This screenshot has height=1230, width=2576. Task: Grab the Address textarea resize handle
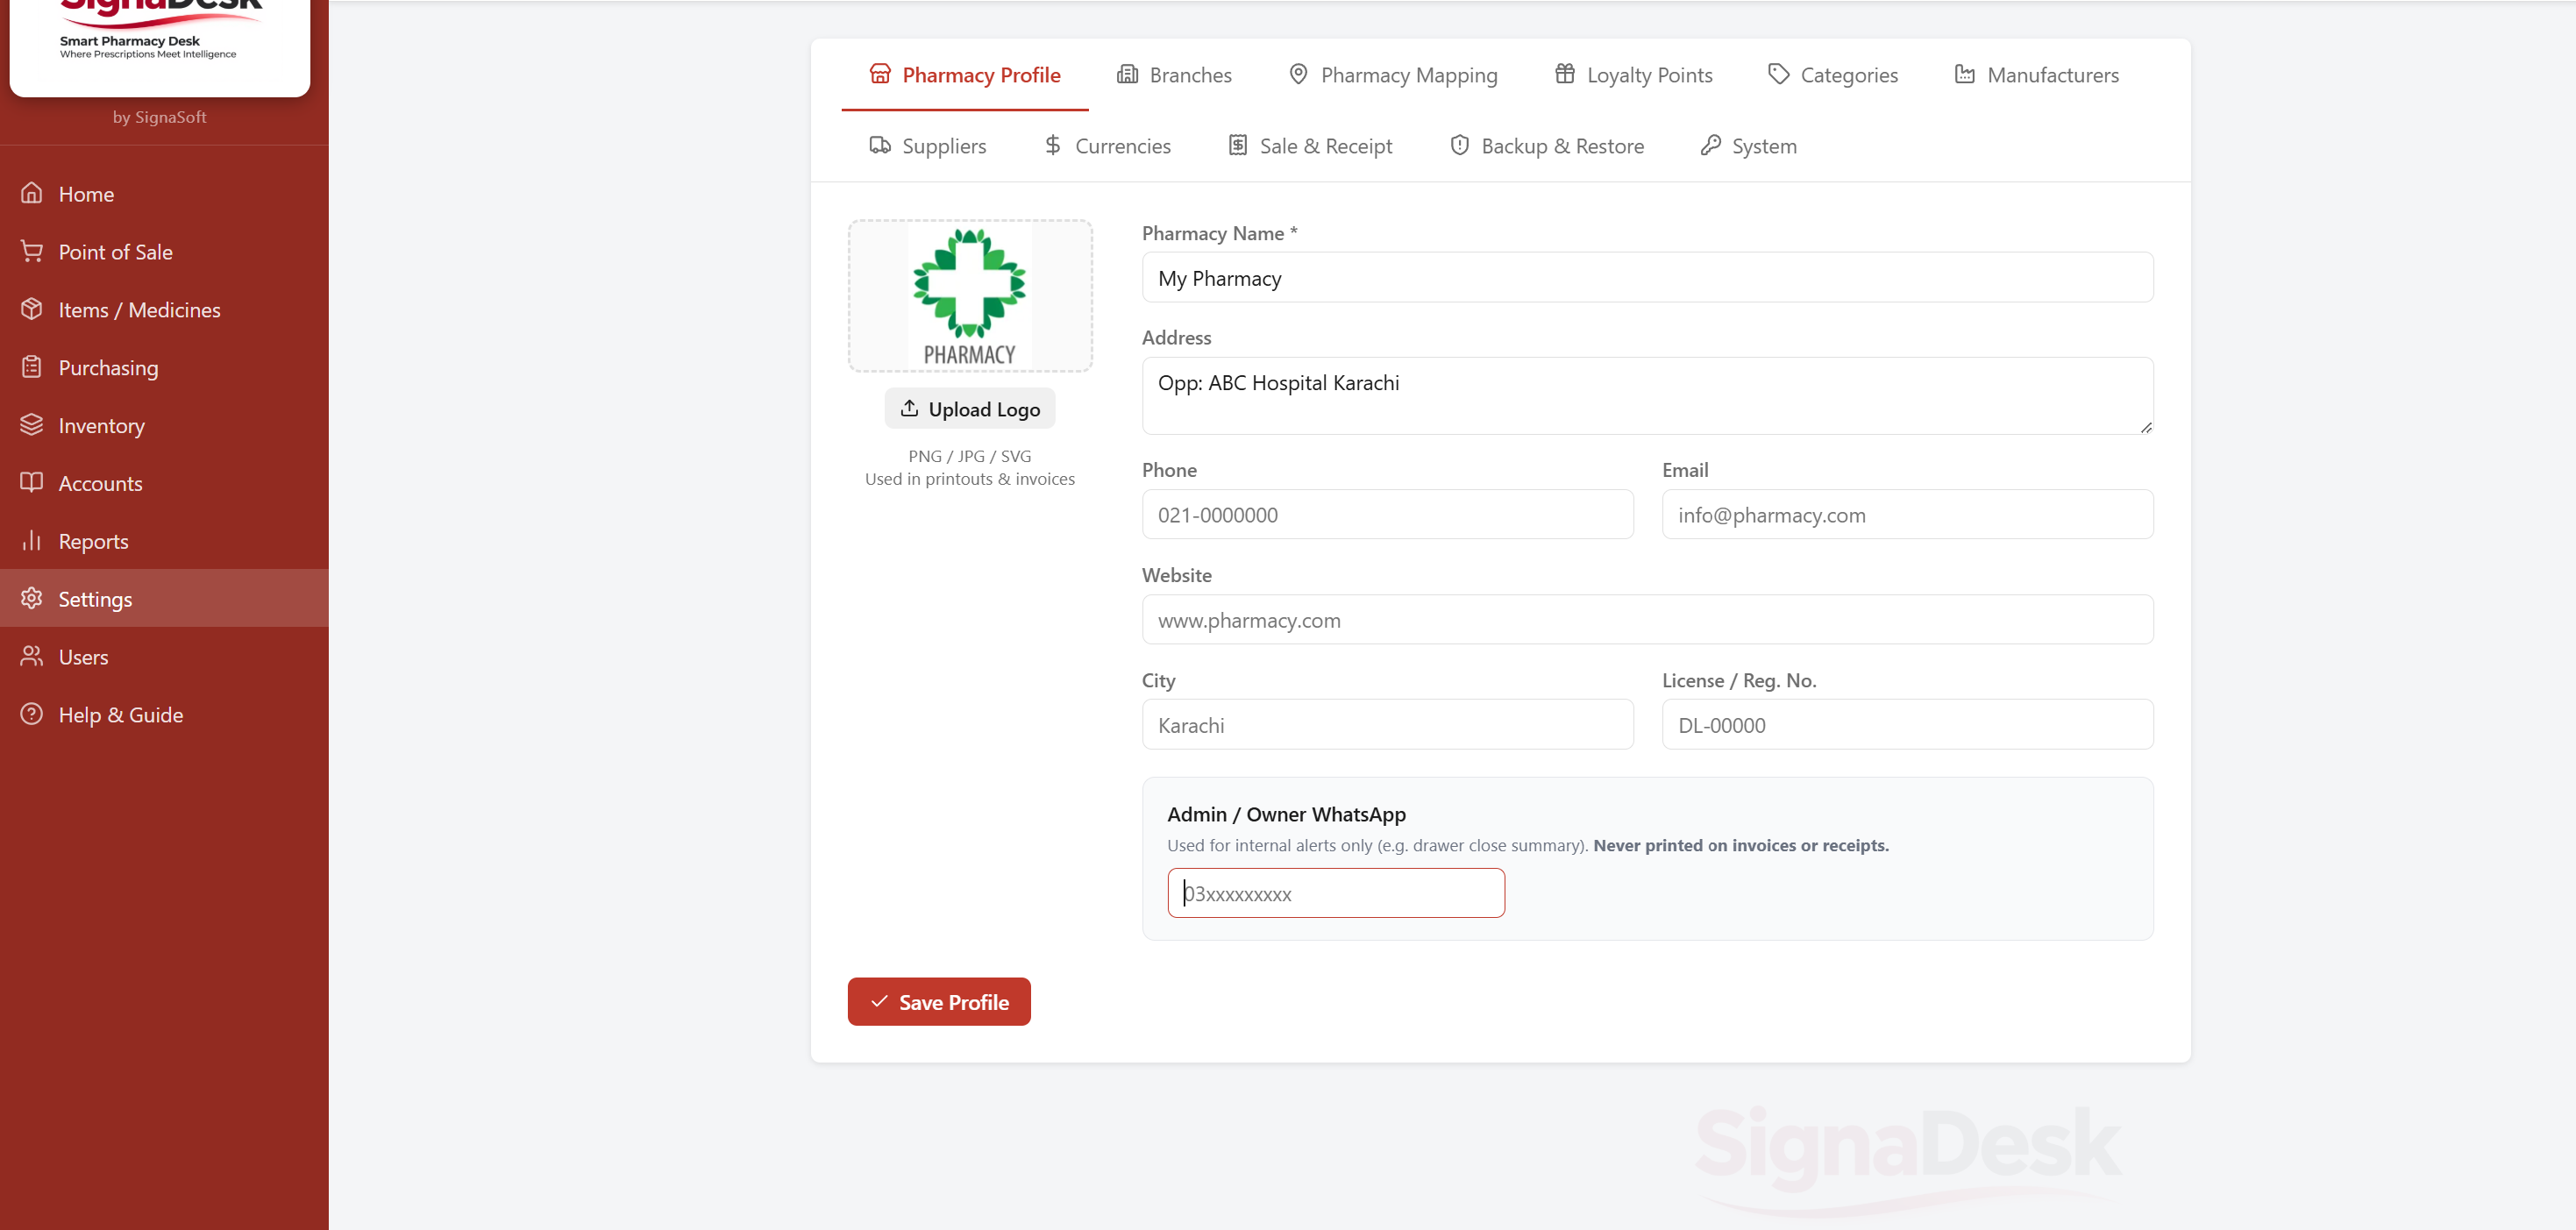click(x=2146, y=427)
